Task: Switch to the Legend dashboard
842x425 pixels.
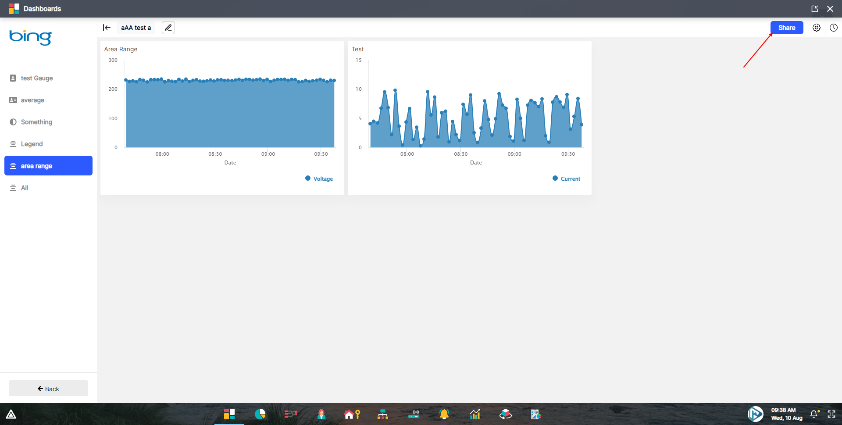Action: pyautogui.click(x=32, y=144)
